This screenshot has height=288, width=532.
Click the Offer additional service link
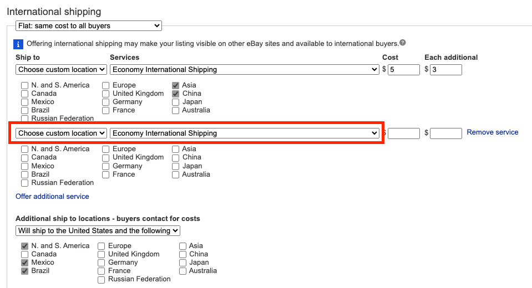52,197
